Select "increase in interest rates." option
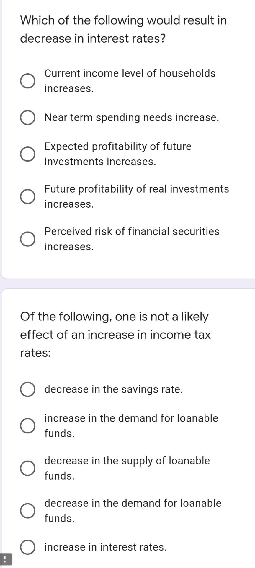 coord(27,547)
